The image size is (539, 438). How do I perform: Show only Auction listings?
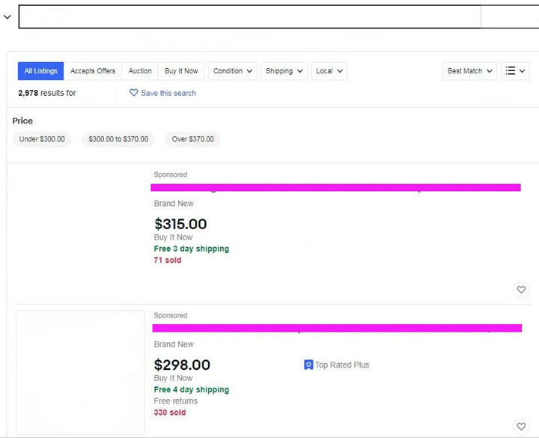(140, 71)
